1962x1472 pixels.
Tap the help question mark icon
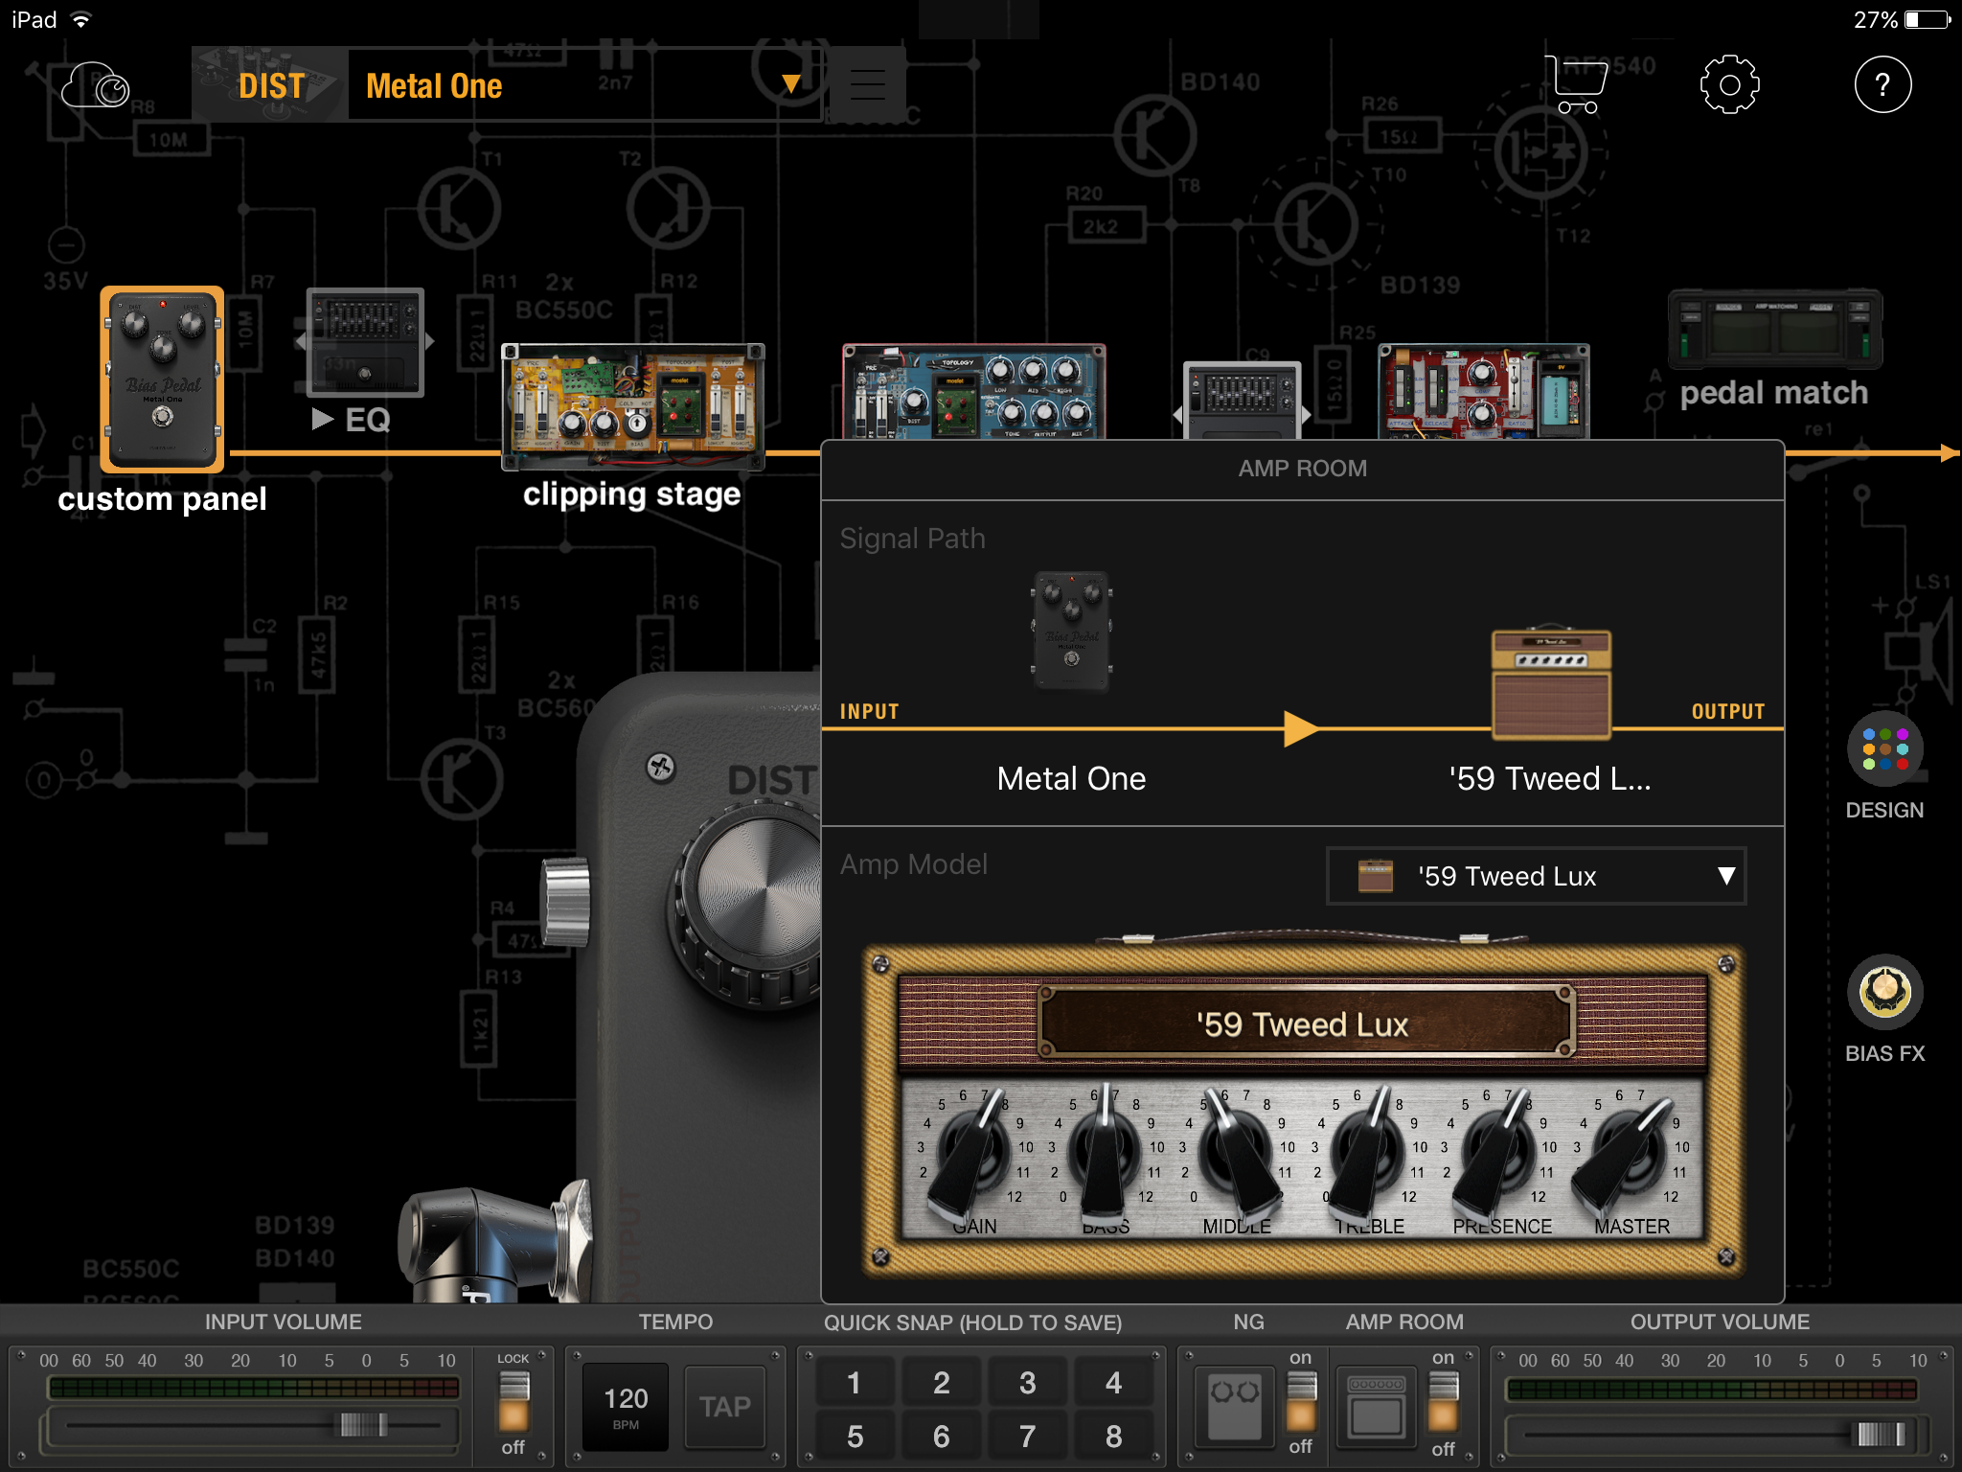tap(1882, 85)
